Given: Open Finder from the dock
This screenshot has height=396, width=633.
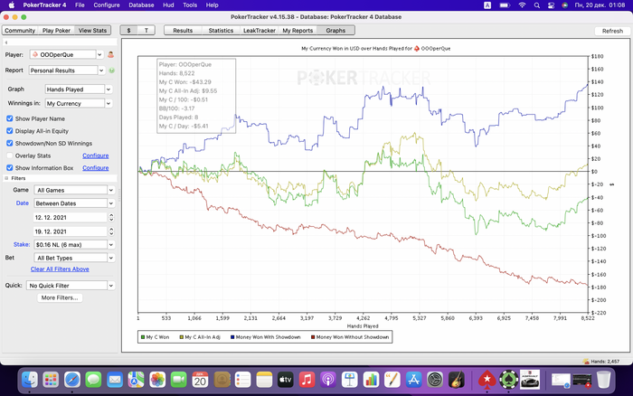Looking at the screenshot, I should tap(30, 380).
